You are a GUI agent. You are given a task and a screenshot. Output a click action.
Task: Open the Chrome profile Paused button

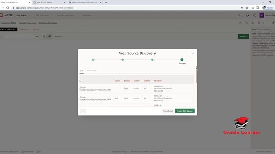point(268,8)
